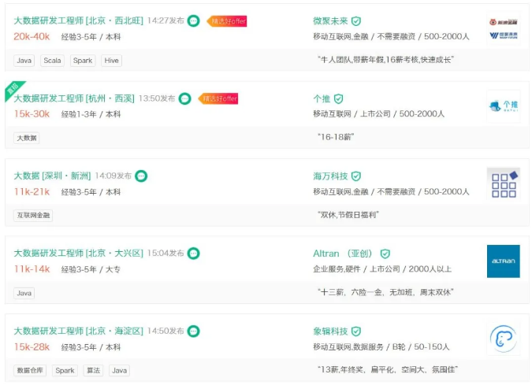Click benefits text "16-18薪"

point(336,137)
